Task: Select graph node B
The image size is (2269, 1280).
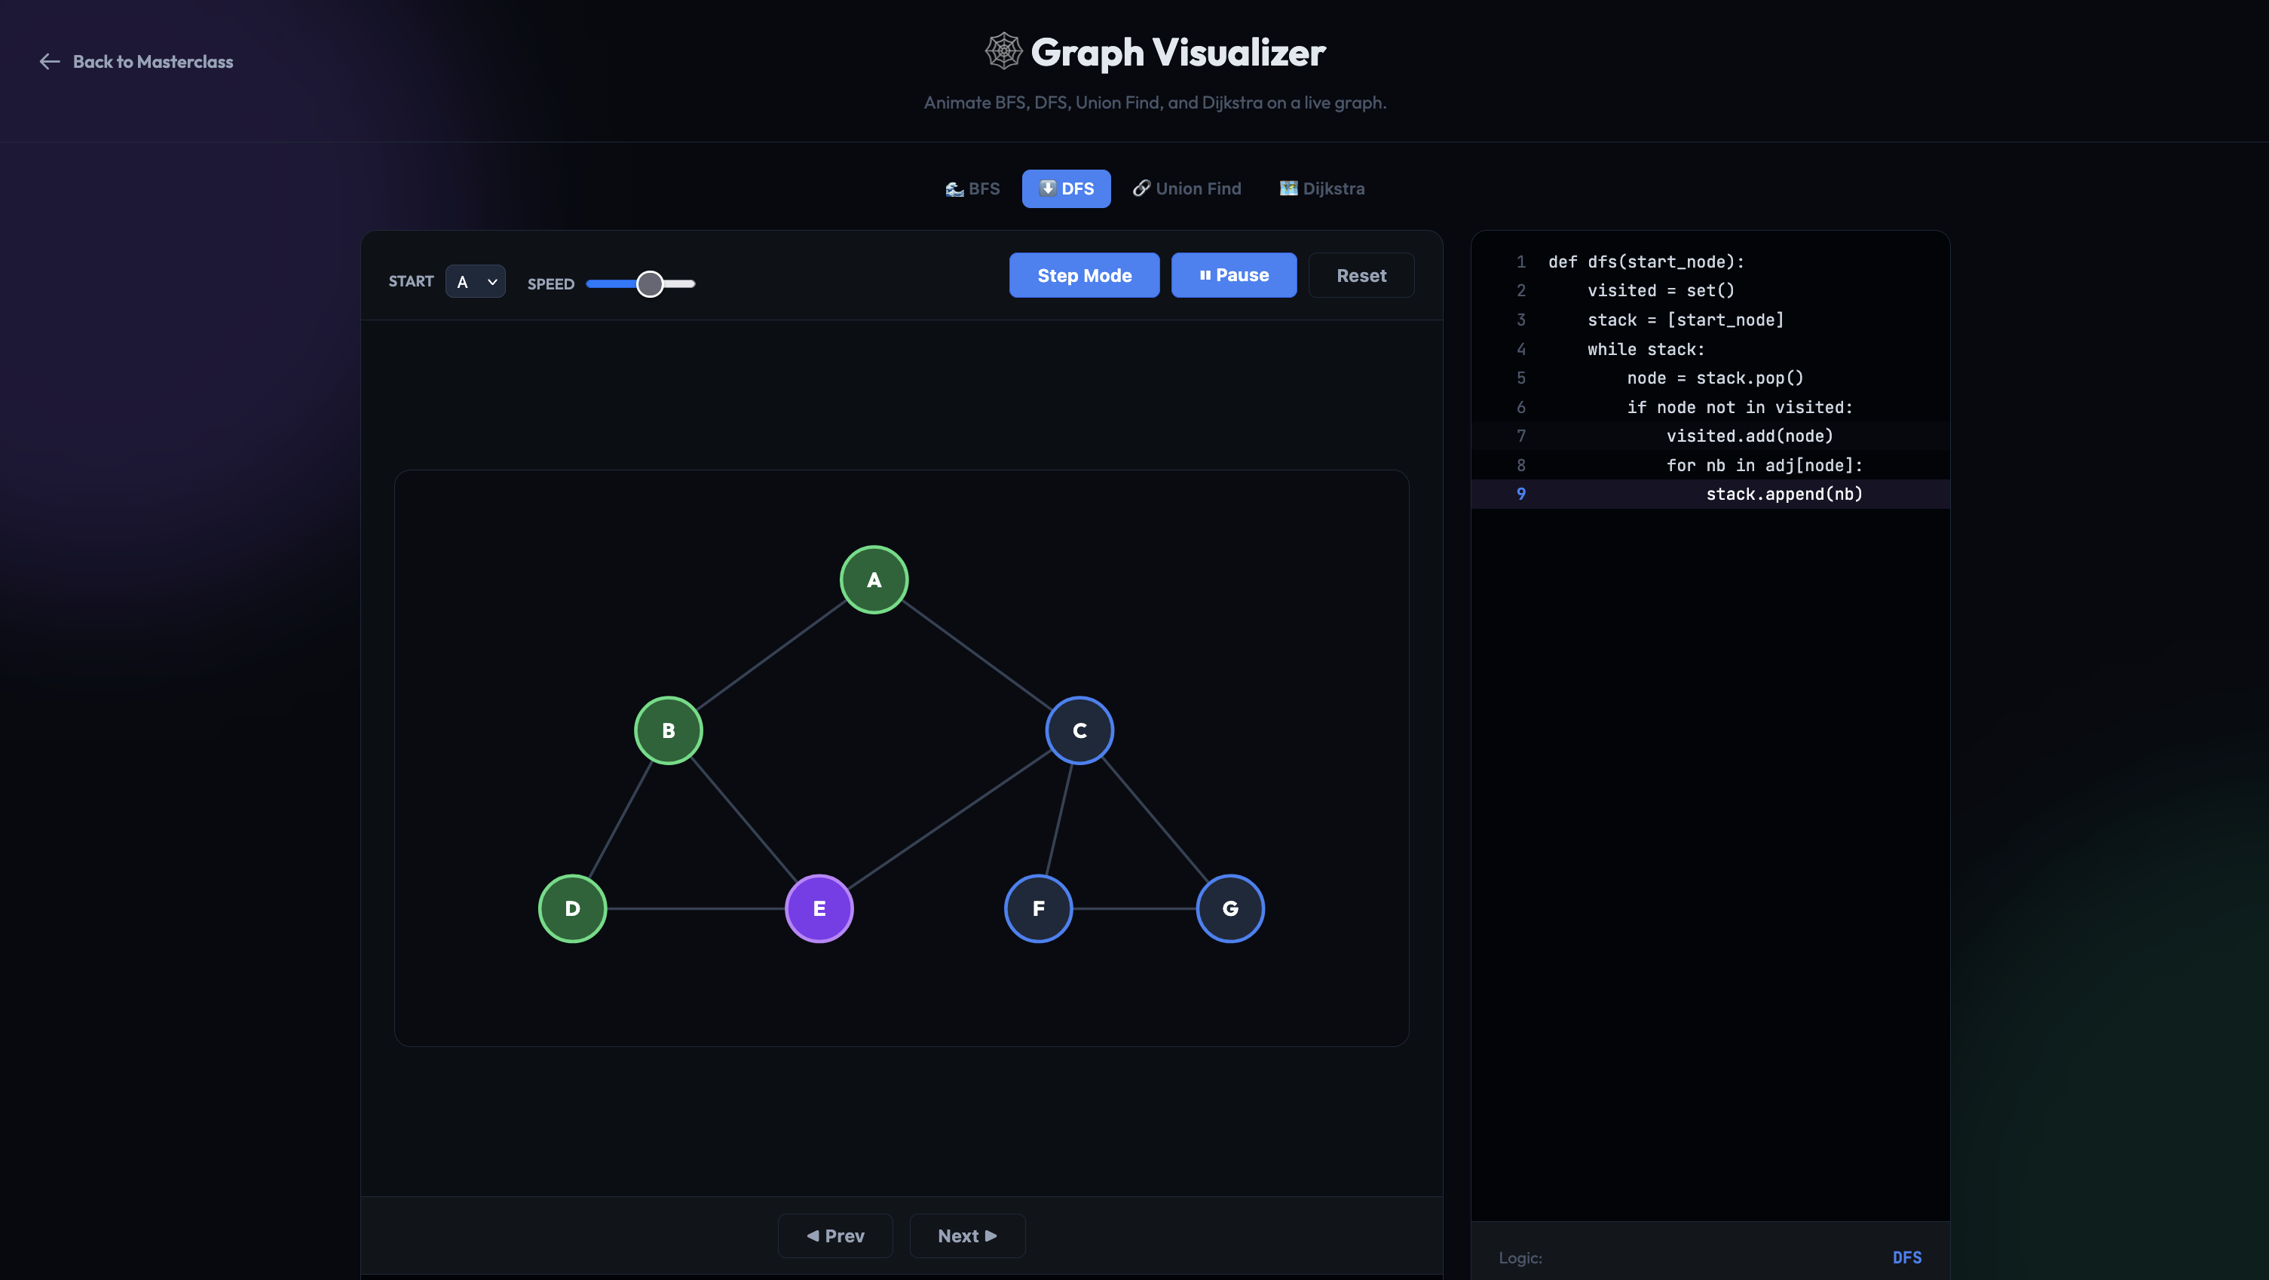Action: [669, 730]
